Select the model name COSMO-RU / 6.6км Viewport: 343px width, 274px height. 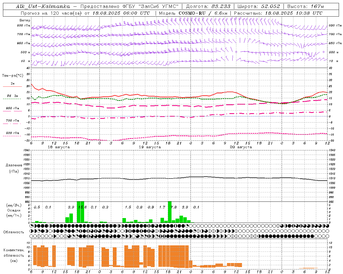(x=203, y=13)
